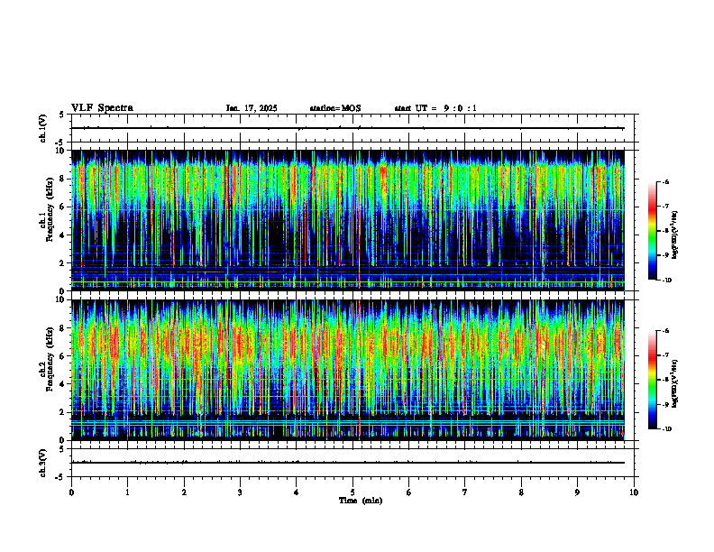
Task: Click the ch.2 spectrogram color scale bar
Action: [653, 380]
